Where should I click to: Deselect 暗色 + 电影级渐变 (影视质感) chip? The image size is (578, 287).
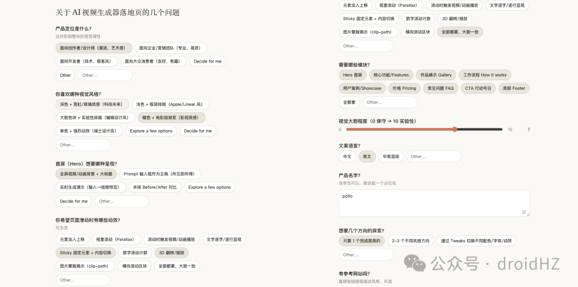click(x=171, y=118)
